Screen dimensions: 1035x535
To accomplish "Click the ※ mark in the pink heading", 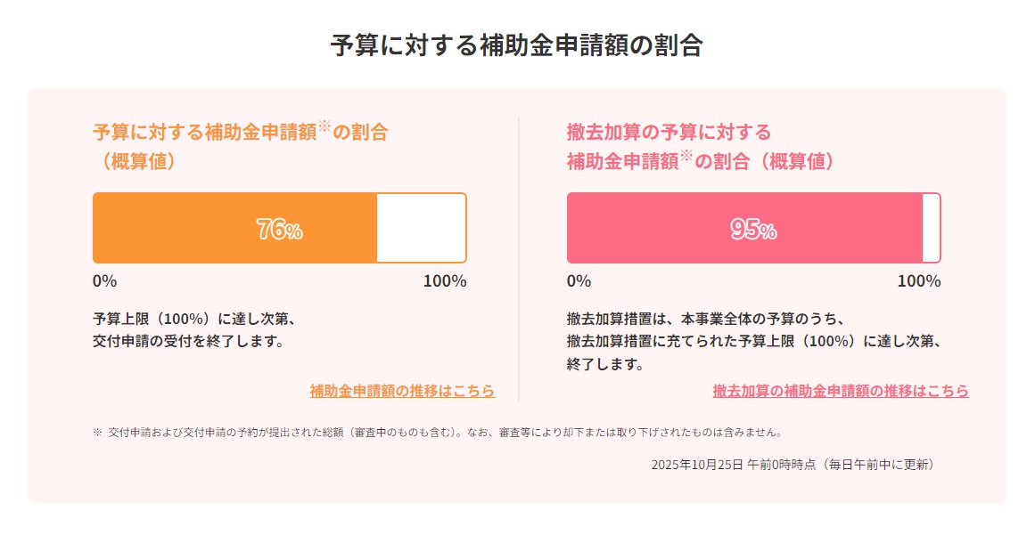I will (x=686, y=157).
